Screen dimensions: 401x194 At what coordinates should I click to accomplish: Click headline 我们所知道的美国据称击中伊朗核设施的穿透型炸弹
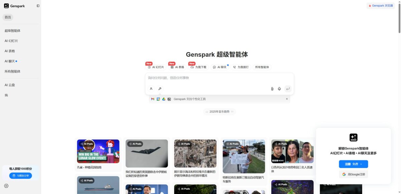(147, 174)
